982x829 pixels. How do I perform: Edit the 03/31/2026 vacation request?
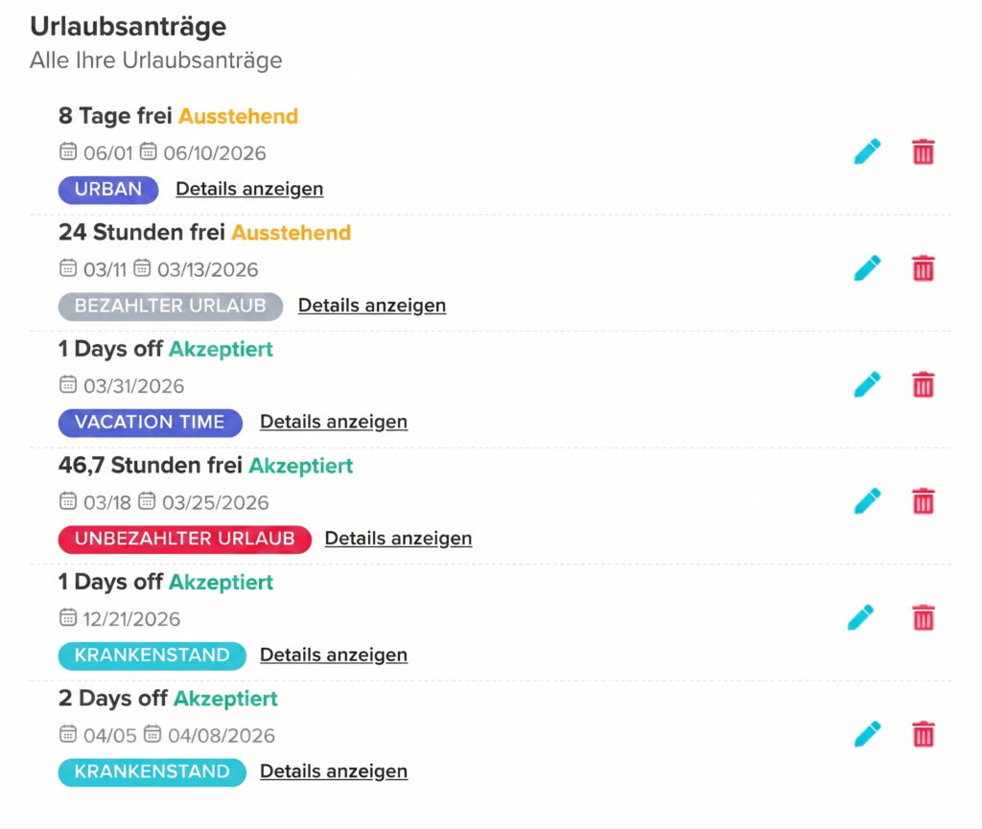click(867, 385)
